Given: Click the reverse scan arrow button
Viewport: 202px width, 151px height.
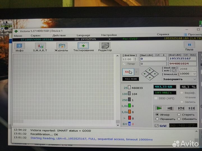Looking at the screenshot, I should [x=170, y=108].
